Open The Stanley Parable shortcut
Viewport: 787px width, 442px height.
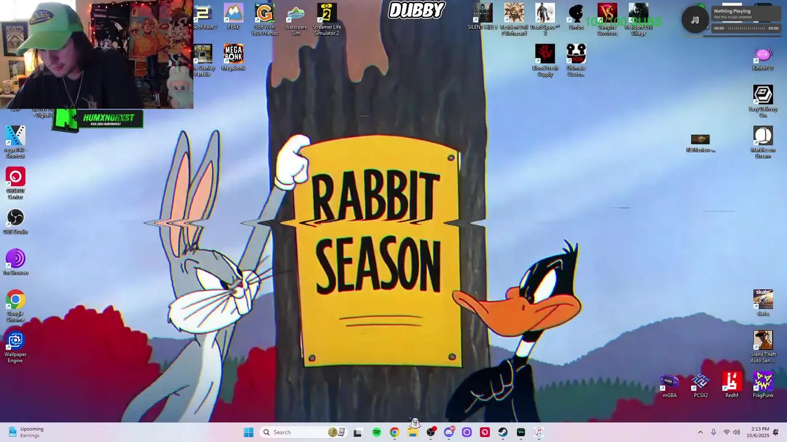pyautogui.click(x=202, y=60)
